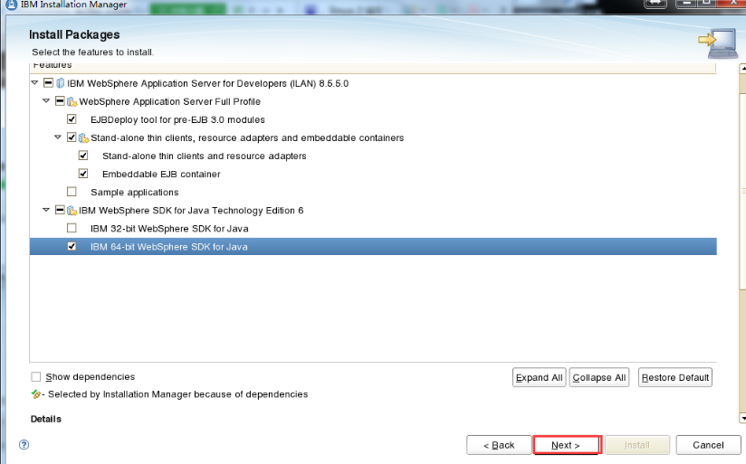Proceed with the Next button

click(568, 445)
